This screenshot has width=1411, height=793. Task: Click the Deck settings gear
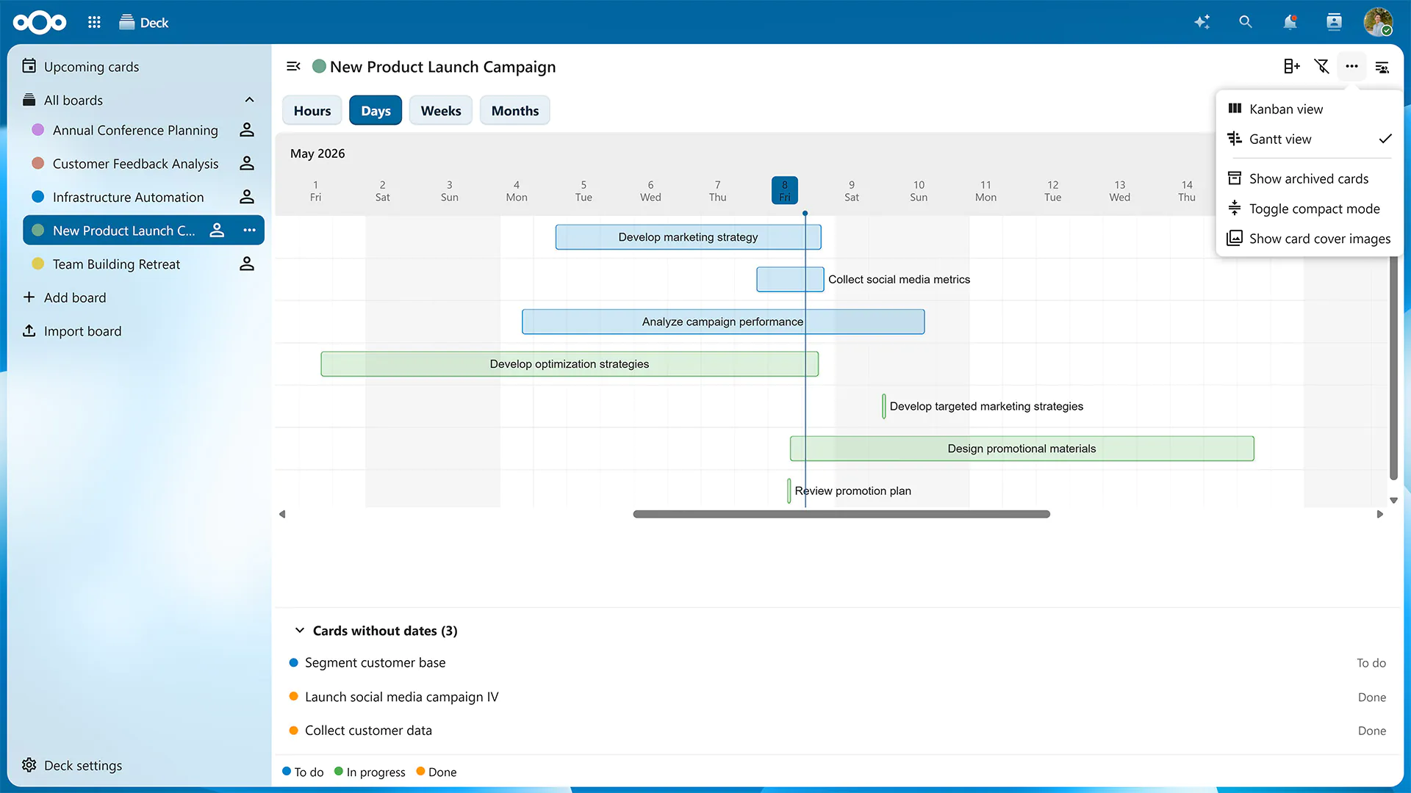tap(29, 765)
